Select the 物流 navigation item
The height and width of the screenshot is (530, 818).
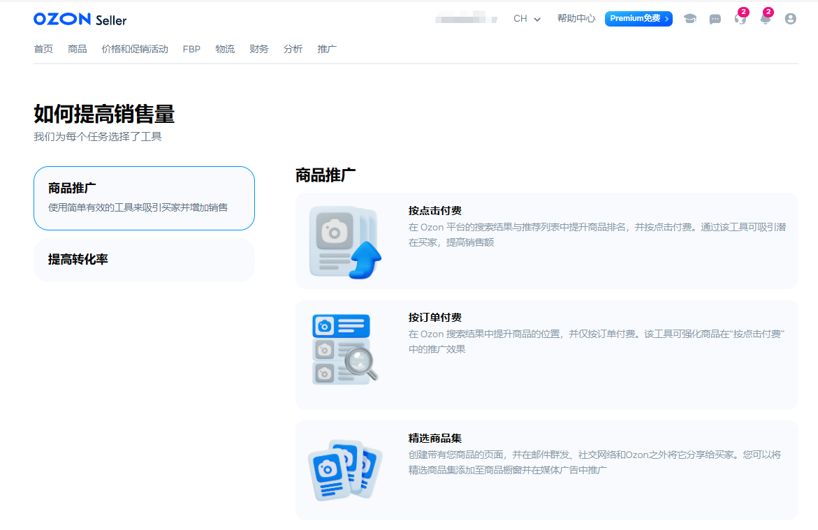(x=225, y=49)
